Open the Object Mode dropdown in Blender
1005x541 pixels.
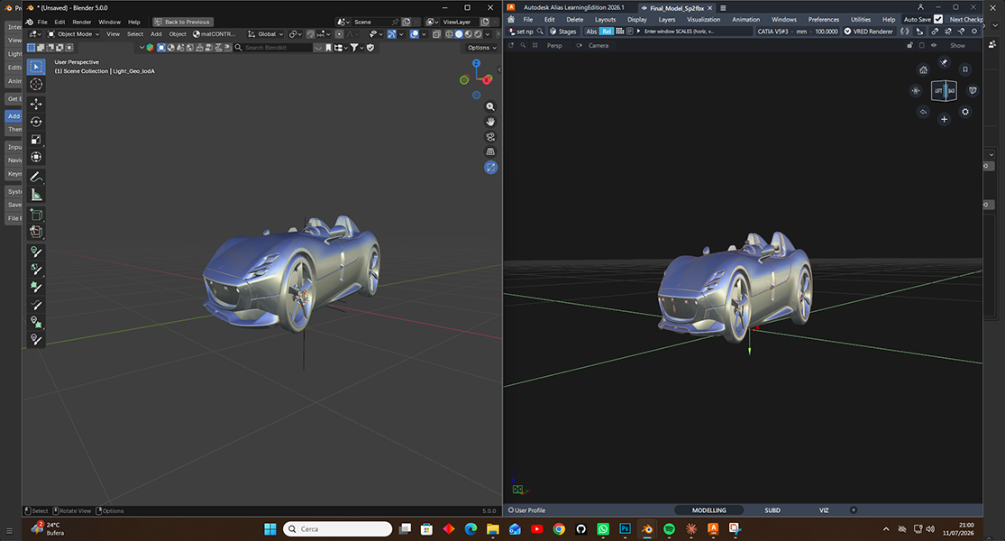click(74, 34)
